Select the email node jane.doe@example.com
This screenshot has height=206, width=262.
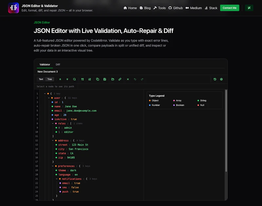(74, 111)
